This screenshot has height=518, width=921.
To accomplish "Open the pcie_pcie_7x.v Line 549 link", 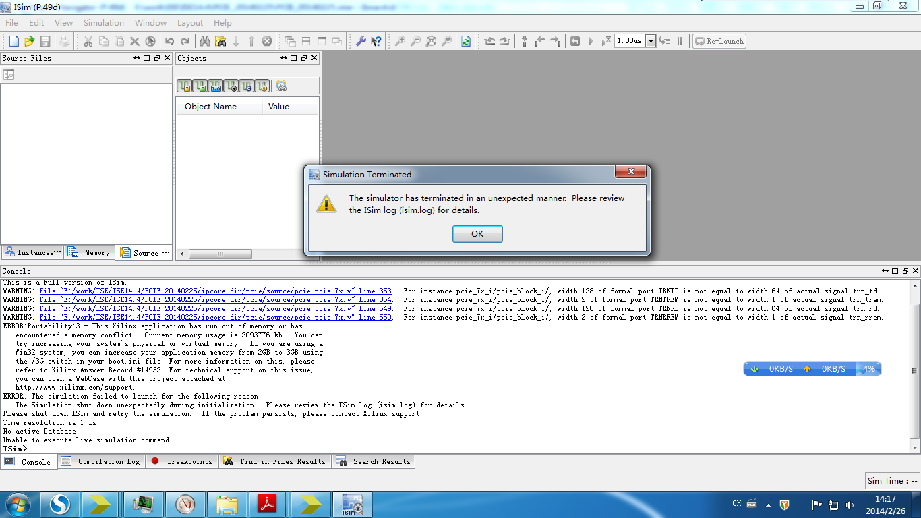I will (x=216, y=309).
